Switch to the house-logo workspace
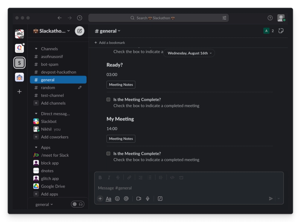The width and height of the screenshot is (301, 222). (20, 77)
